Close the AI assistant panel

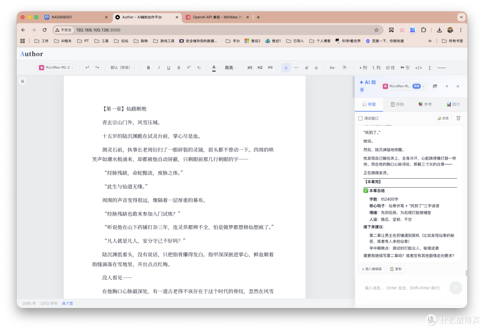pos(458,86)
